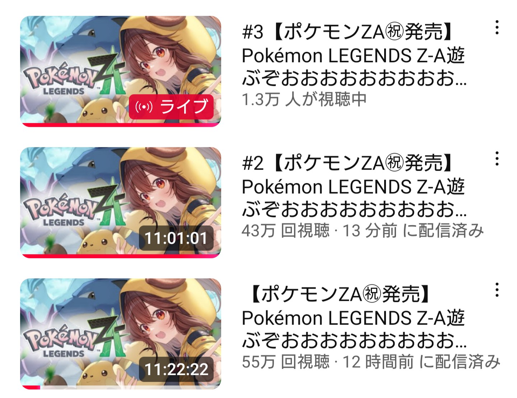Click the 11:22:22 duration badge
The width and height of the screenshot is (517, 398).
[176, 369]
